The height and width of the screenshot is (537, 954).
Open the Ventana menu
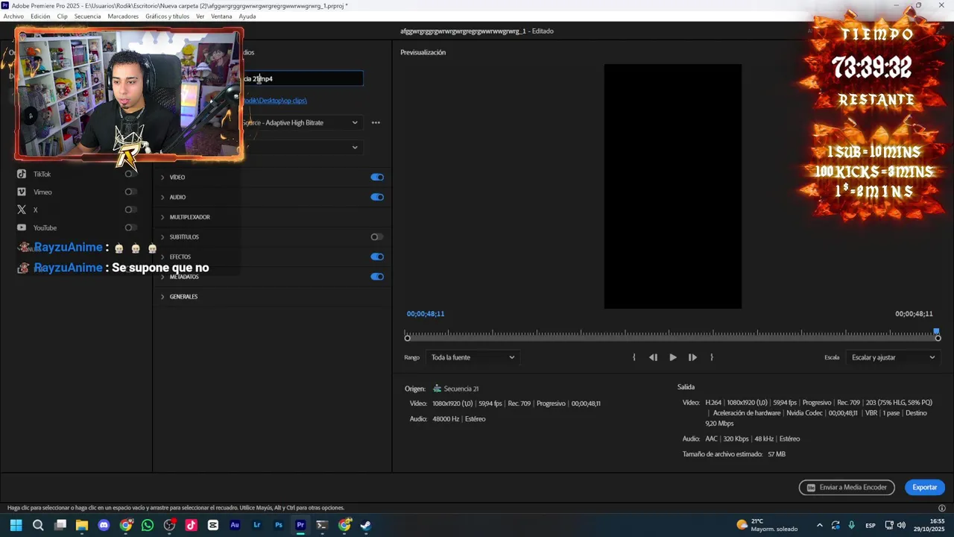221,16
